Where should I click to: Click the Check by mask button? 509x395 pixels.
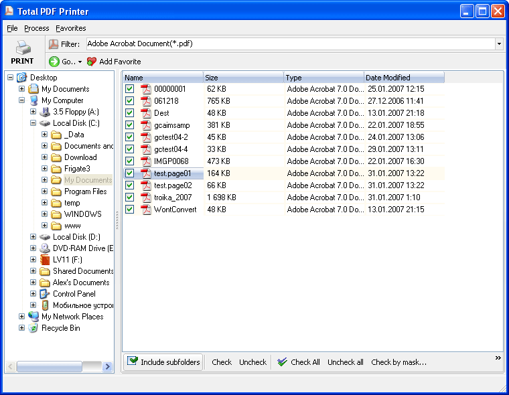[398, 362]
